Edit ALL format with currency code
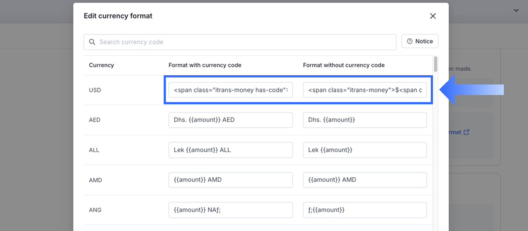Screen dimensions: 528x231 (231, 150)
